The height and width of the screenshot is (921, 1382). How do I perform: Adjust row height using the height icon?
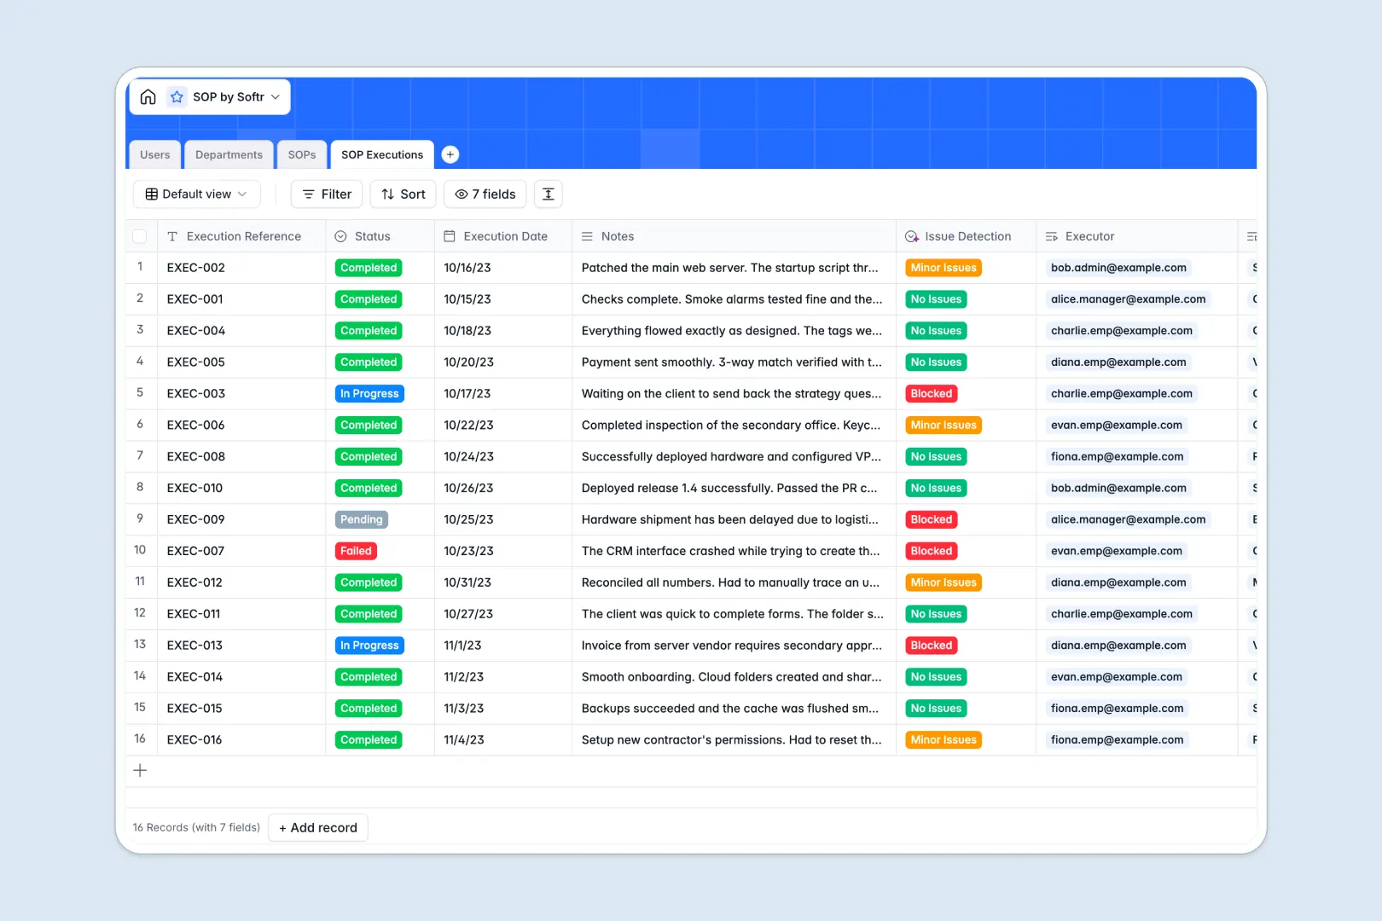(x=548, y=194)
